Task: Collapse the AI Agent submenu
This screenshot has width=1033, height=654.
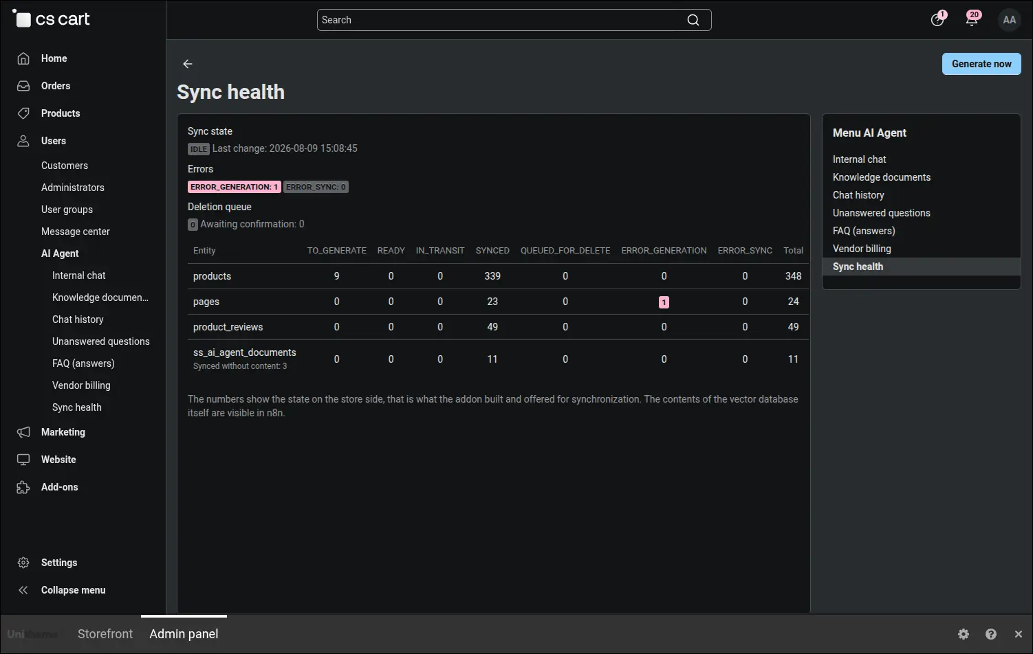Action: [x=60, y=253]
